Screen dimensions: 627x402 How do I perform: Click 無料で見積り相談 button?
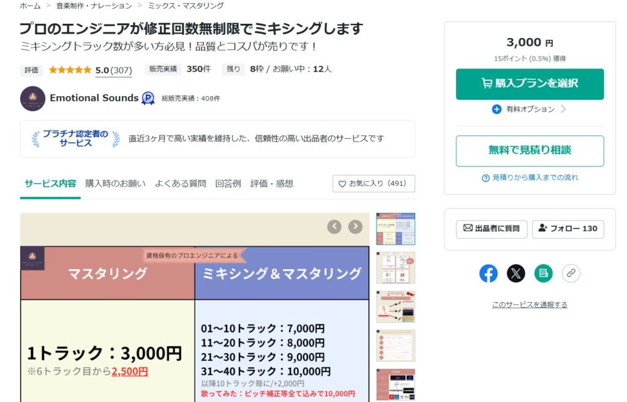pyautogui.click(x=530, y=151)
